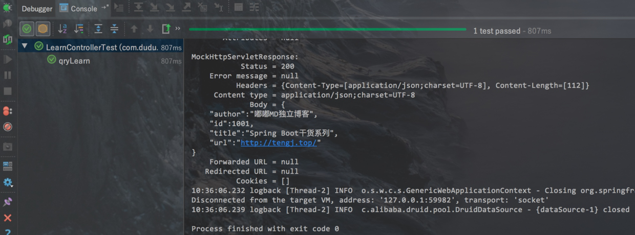View breakpoints using the red circles icon
Viewport: 635px width, 235px height.
[x=7, y=111]
